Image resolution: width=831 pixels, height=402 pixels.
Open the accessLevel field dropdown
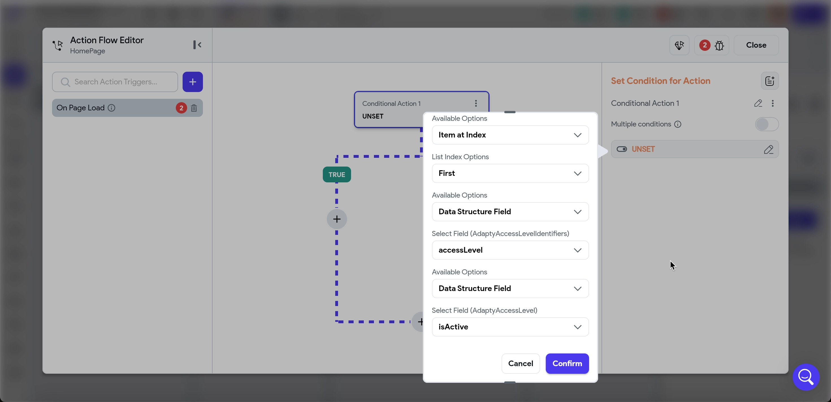(x=510, y=250)
